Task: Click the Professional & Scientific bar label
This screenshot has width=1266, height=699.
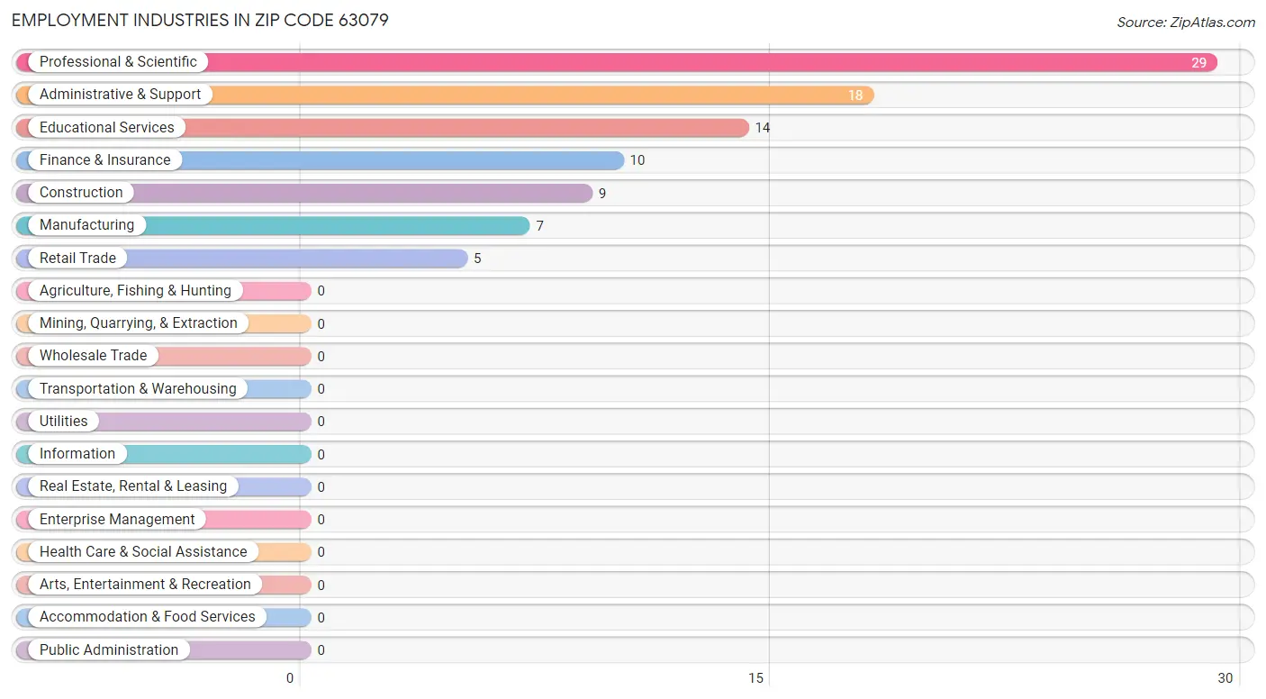Action: coord(118,62)
